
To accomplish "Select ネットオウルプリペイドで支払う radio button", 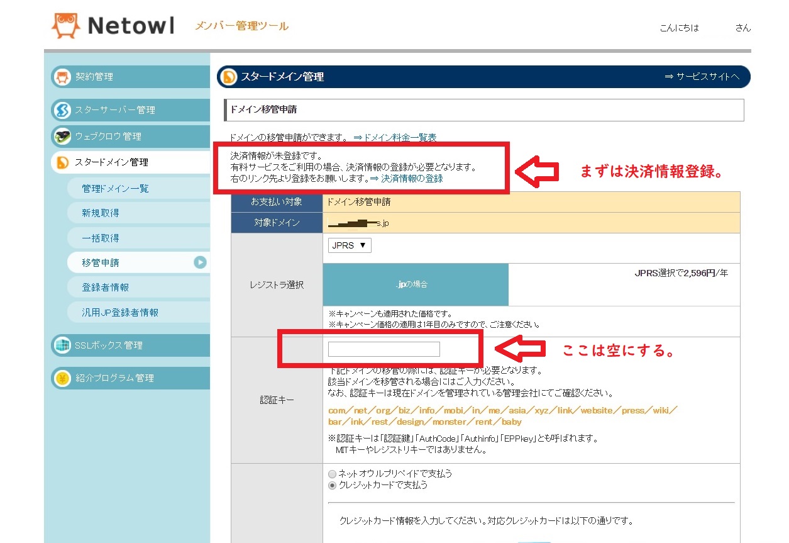I will [x=333, y=474].
